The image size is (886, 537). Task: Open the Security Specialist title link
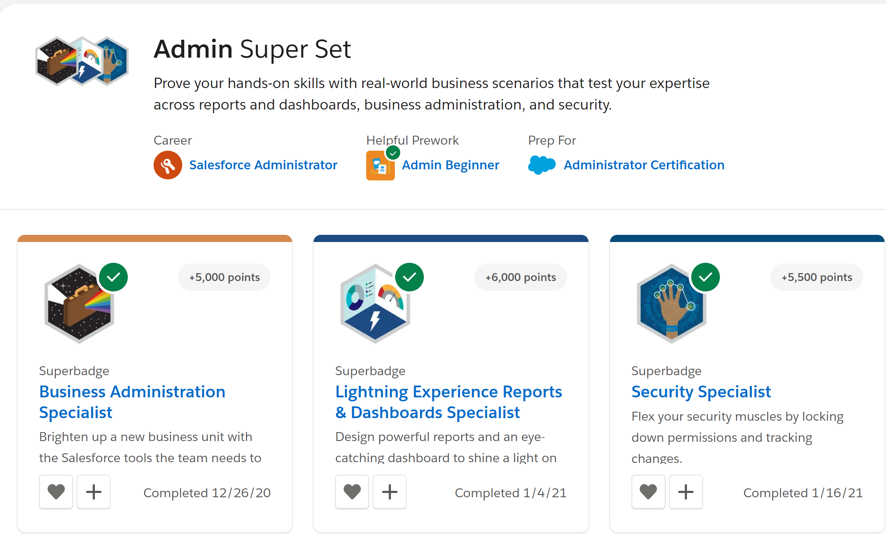tap(701, 392)
